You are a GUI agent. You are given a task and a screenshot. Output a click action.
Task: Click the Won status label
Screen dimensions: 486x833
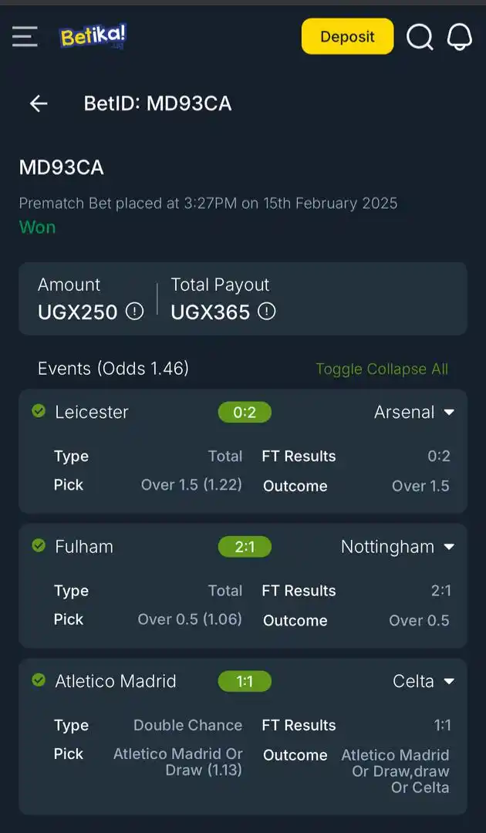[x=37, y=227]
